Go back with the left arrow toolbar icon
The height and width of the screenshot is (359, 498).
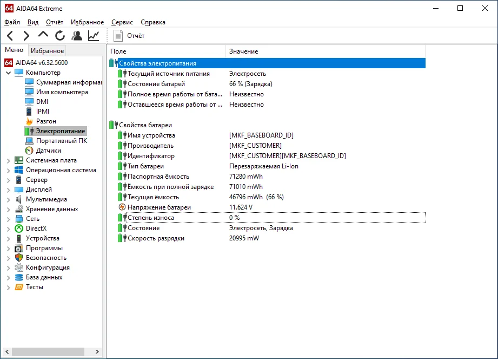coord(10,36)
